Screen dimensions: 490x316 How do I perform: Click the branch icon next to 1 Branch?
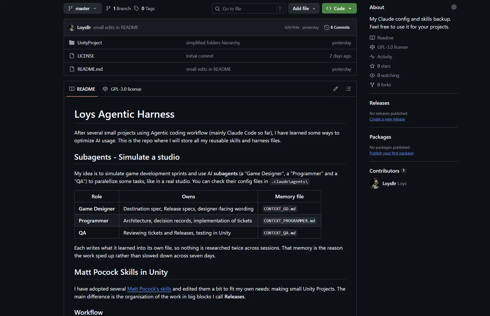pos(108,9)
